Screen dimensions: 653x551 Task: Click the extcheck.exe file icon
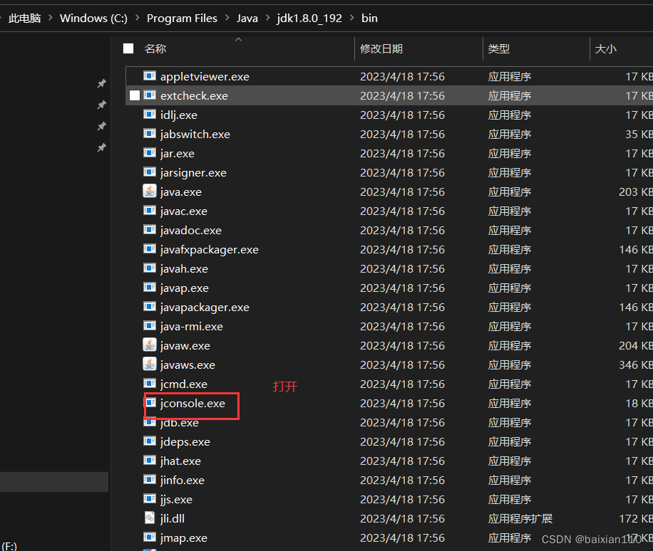pyautogui.click(x=150, y=95)
